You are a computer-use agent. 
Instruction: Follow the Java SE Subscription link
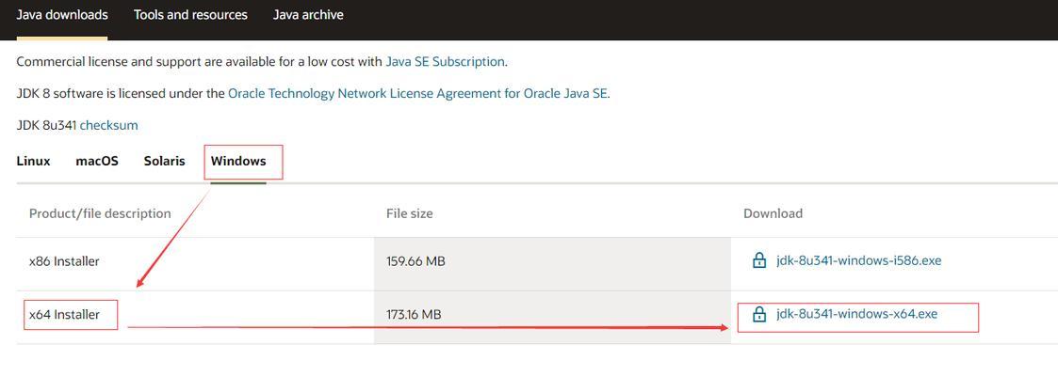coord(446,61)
